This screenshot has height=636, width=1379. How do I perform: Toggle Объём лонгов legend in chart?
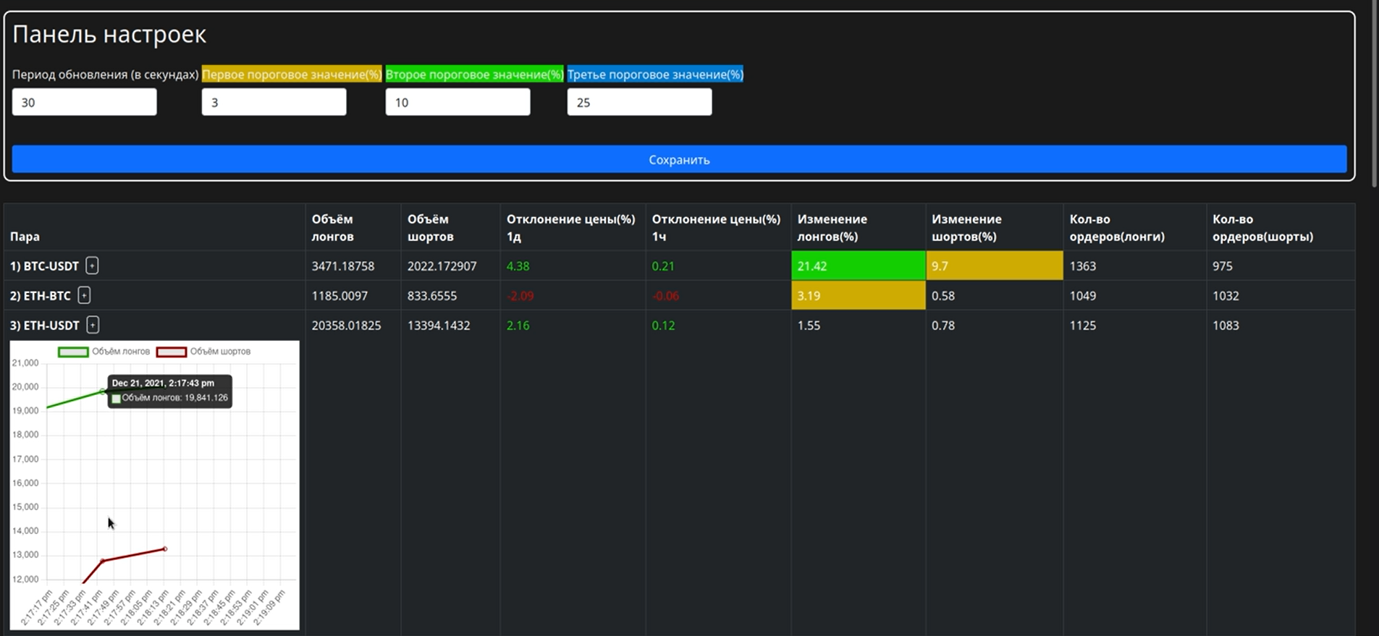click(104, 352)
